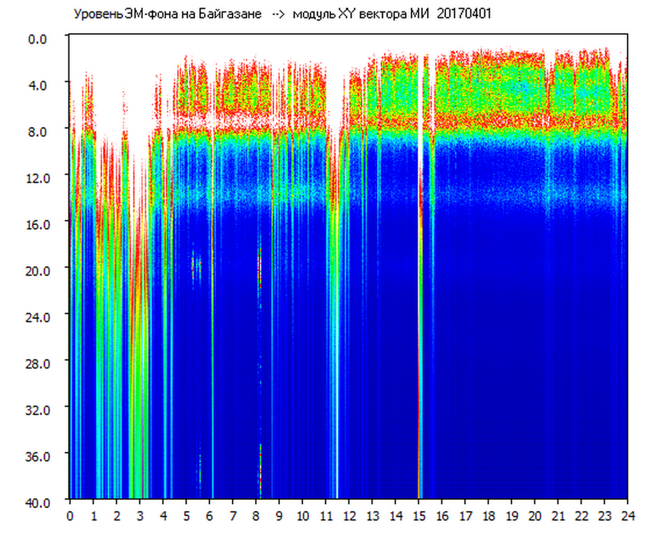
Task: Click hour 3 on the horizontal axis
Action: point(139,516)
